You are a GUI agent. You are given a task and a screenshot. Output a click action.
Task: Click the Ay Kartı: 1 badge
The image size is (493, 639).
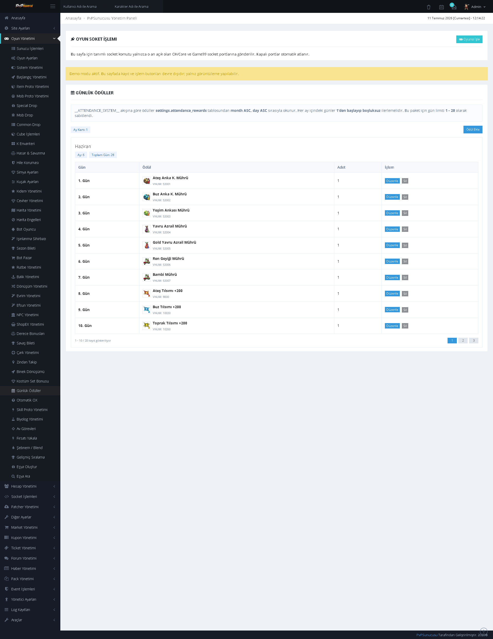tap(80, 130)
